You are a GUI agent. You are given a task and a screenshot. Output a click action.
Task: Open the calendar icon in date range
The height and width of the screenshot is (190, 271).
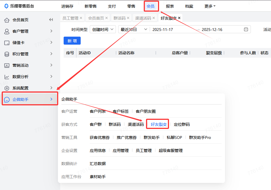246,29
